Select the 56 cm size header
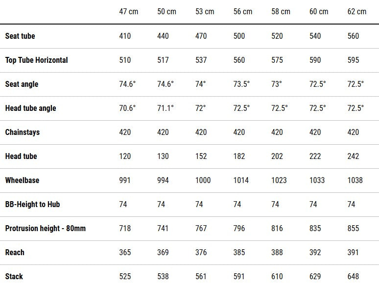379x289 pixels. pos(243,11)
